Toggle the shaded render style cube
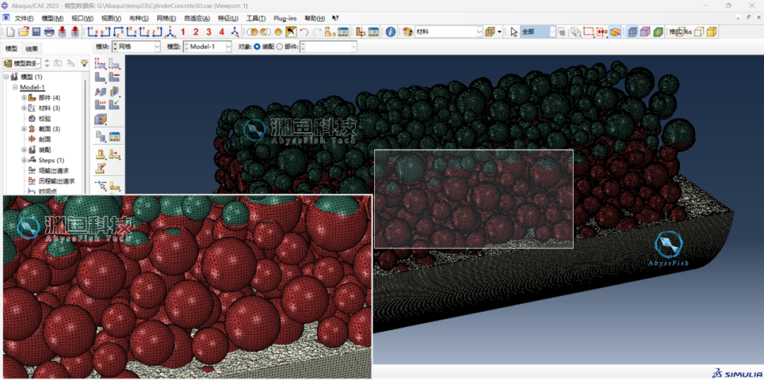Image resolution: width=764 pixels, height=380 pixels. pyautogui.click(x=712, y=32)
